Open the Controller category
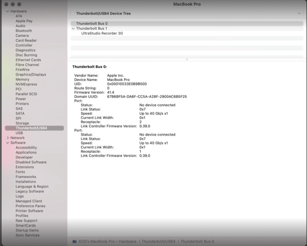This screenshot has width=307, height=246. coord(24,45)
